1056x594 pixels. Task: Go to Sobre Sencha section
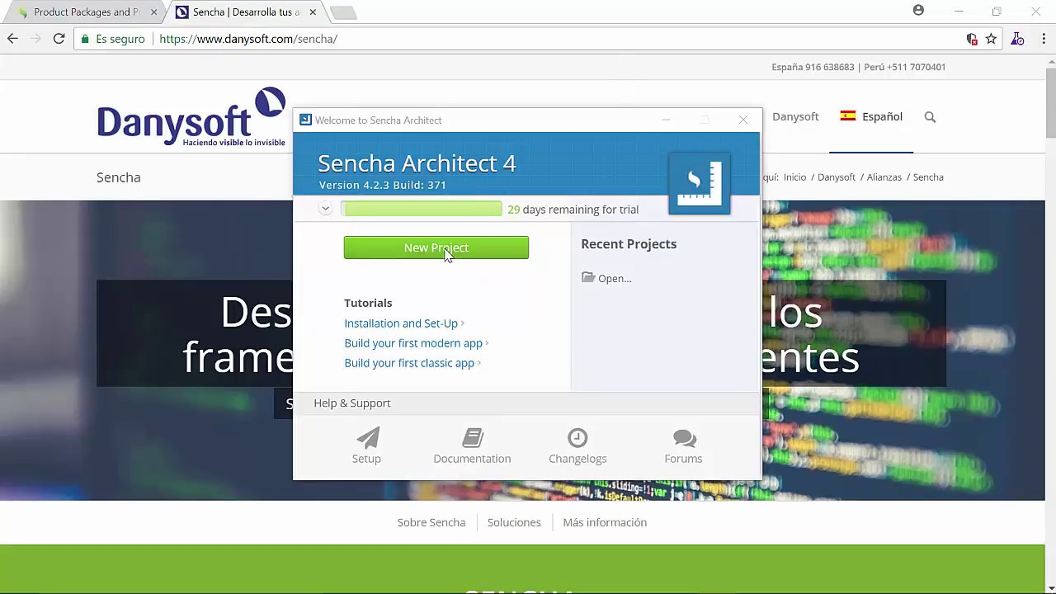click(x=431, y=522)
